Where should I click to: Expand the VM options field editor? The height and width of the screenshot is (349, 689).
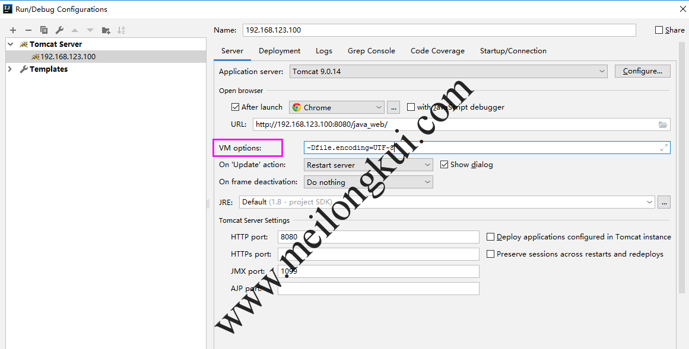(664, 148)
